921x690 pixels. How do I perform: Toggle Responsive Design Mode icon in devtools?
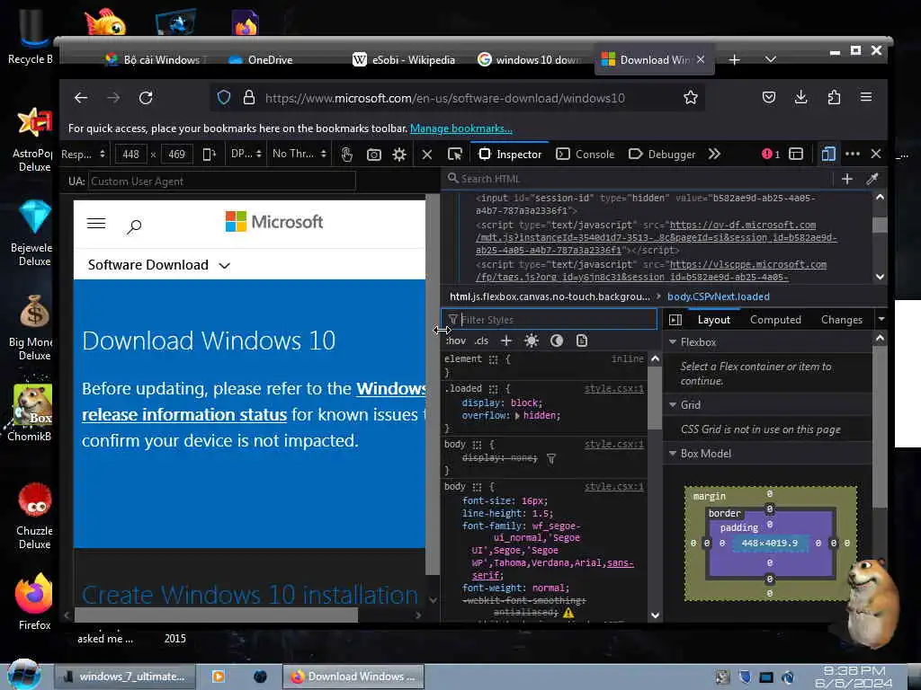[x=828, y=155]
